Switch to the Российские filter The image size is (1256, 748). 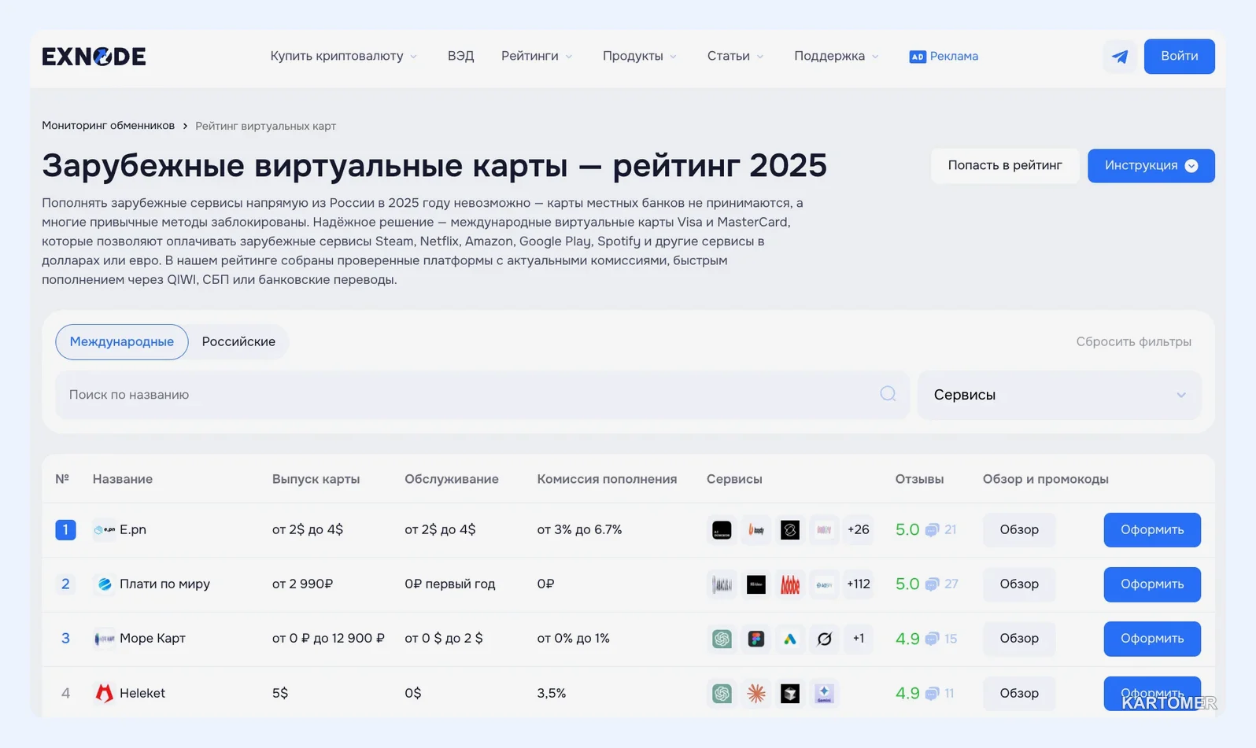click(238, 341)
